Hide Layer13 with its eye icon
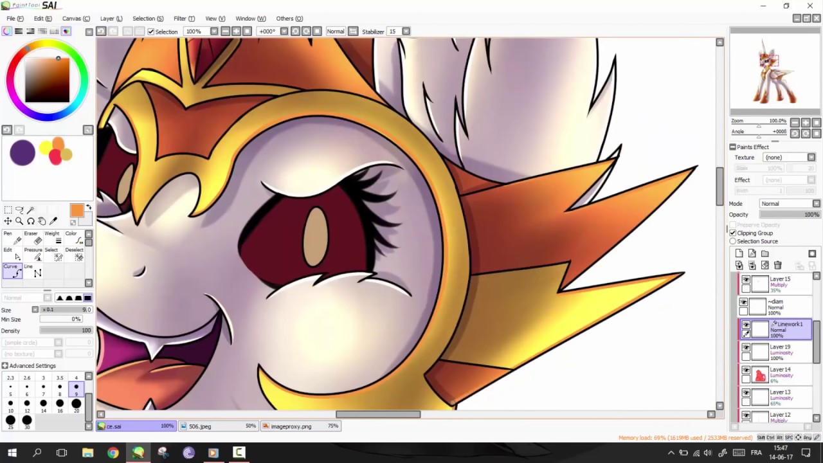Image resolution: width=823 pixels, height=463 pixels. (746, 392)
